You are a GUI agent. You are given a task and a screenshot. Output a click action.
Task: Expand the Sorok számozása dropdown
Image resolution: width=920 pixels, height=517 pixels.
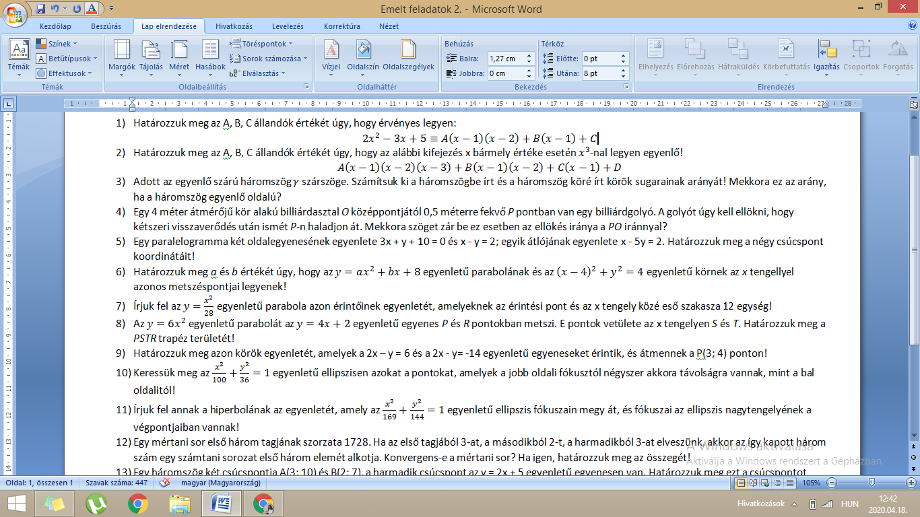pyautogui.click(x=271, y=59)
